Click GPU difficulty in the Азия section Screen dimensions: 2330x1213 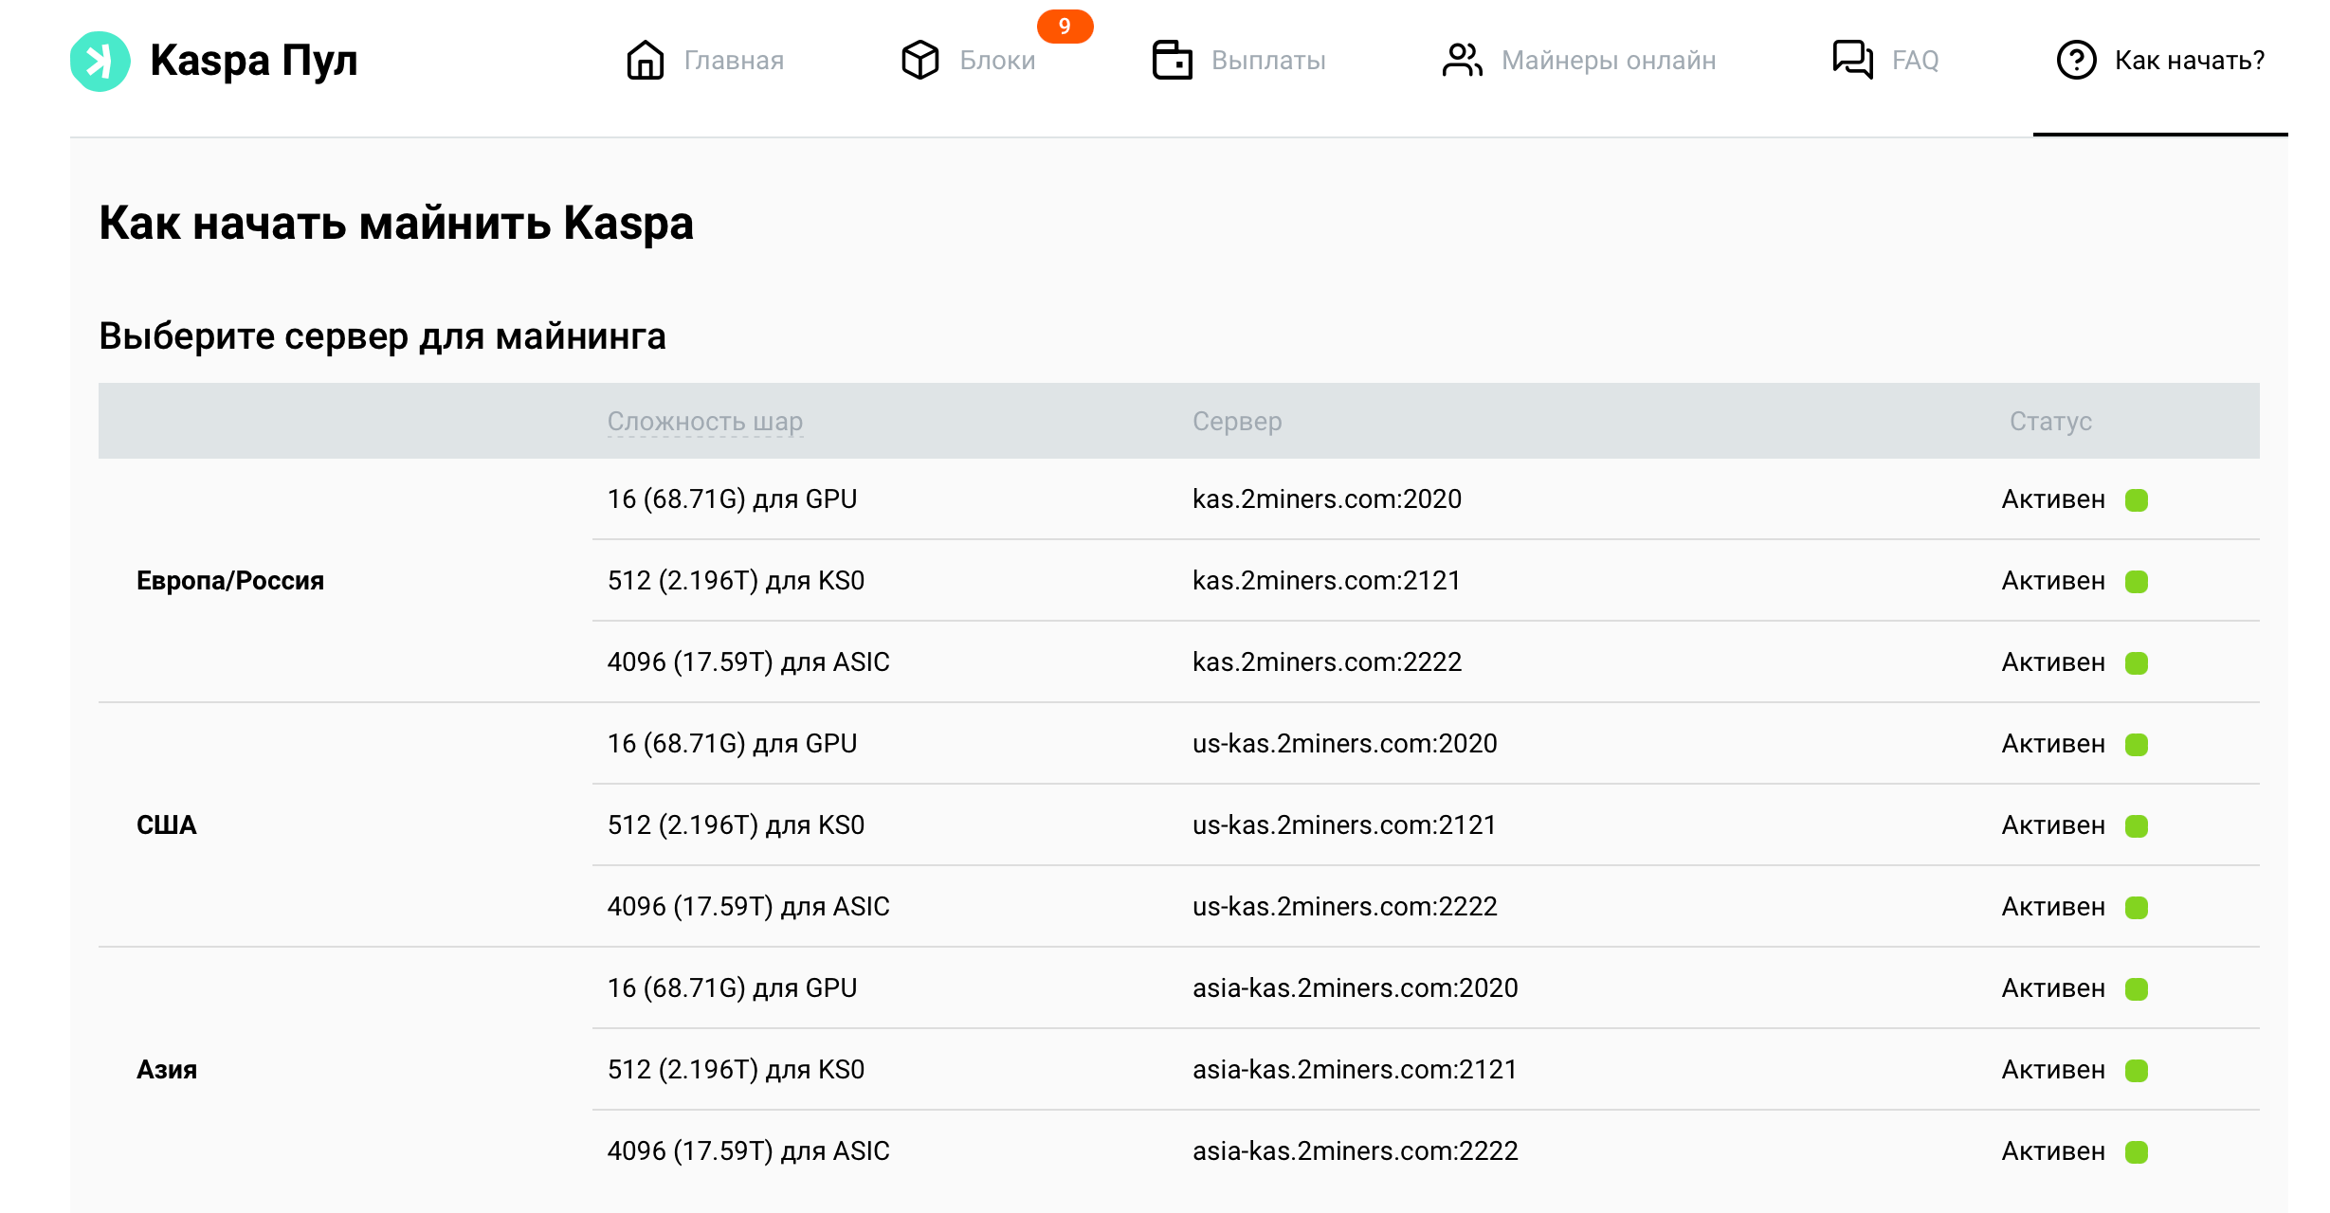coord(732,988)
